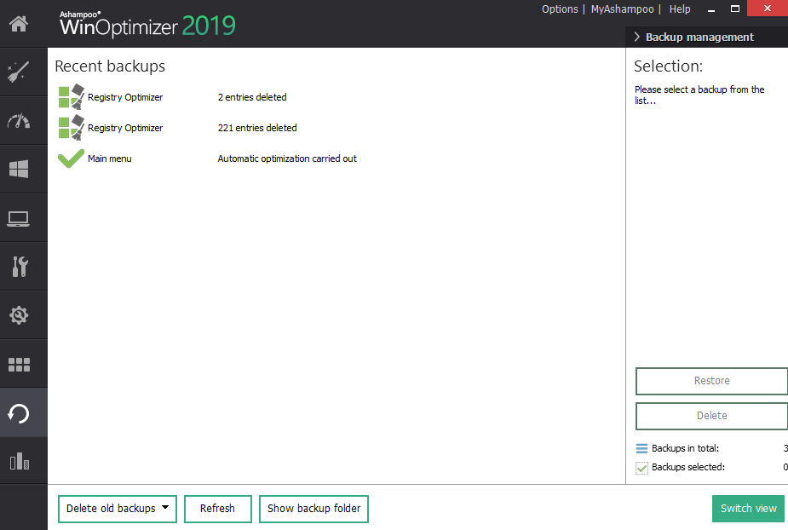
Task: Open the broom cleaning module icon
Action: pyautogui.click(x=19, y=72)
